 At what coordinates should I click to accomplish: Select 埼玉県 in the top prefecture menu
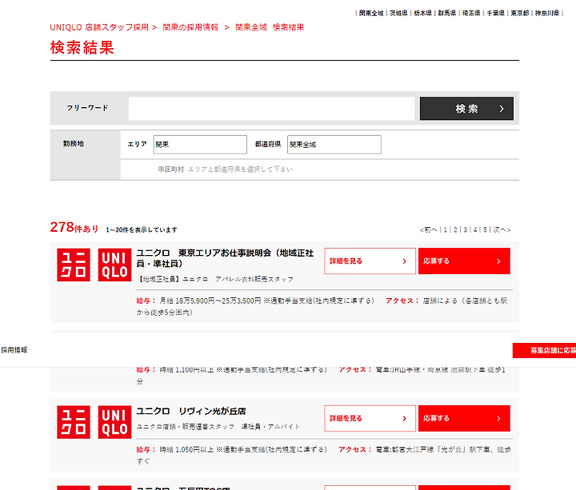(x=471, y=14)
